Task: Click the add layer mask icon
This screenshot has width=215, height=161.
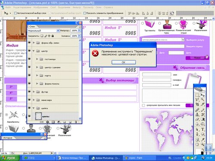Action: coord(53,122)
